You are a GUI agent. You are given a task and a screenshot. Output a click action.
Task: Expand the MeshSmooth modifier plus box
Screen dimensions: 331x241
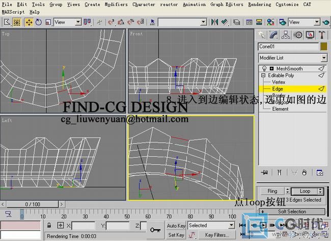click(272, 68)
